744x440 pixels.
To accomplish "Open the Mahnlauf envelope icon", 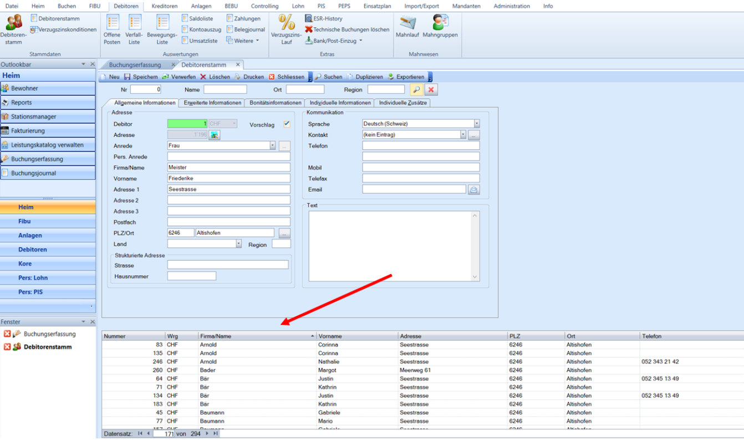I will pos(407,23).
